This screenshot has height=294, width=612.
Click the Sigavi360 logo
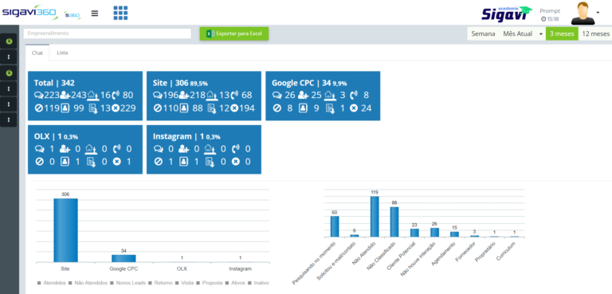tap(29, 12)
